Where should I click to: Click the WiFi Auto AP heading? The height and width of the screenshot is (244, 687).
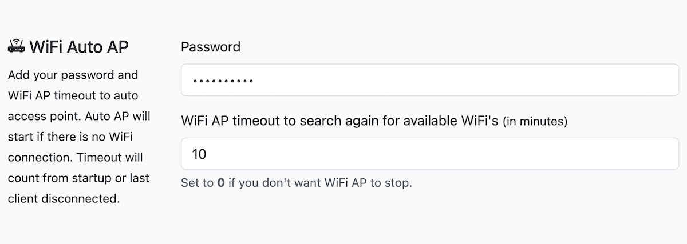[79, 47]
